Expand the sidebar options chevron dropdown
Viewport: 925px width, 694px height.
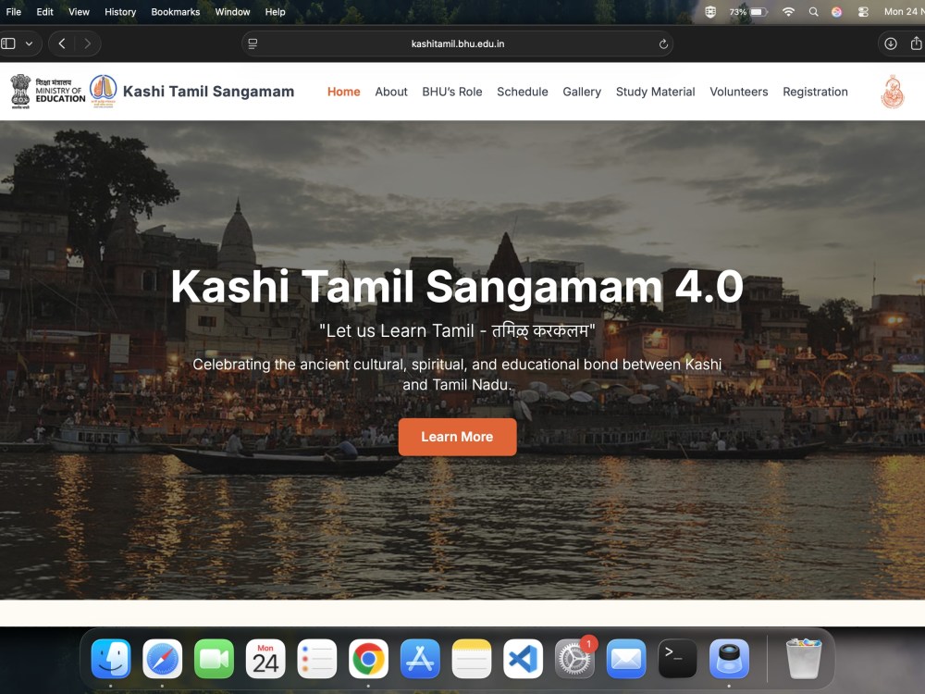pyautogui.click(x=29, y=43)
